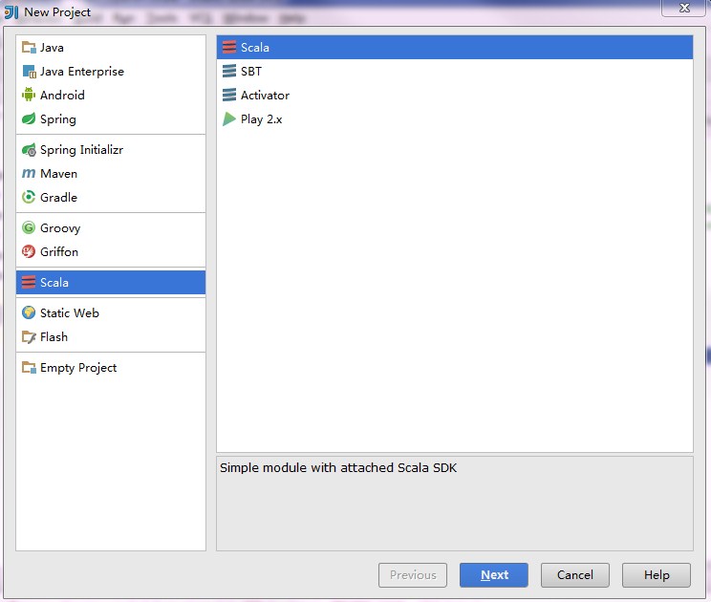Image resolution: width=711 pixels, height=602 pixels.
Task: Click the Cancel button
Action: (x=575, y=575)
